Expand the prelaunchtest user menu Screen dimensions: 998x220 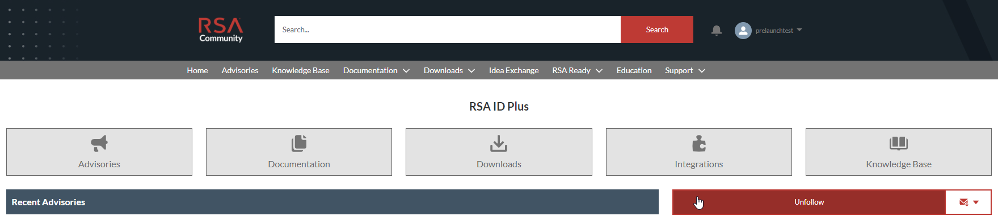(x=799, y=30)
